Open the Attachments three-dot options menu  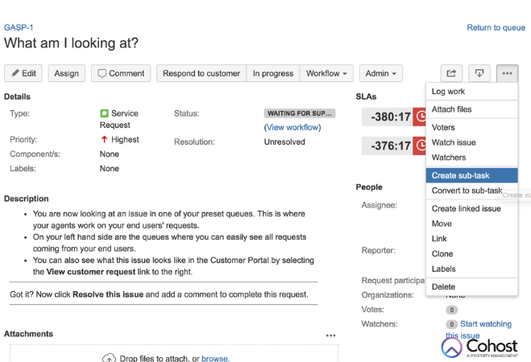[x=330, y=335]
